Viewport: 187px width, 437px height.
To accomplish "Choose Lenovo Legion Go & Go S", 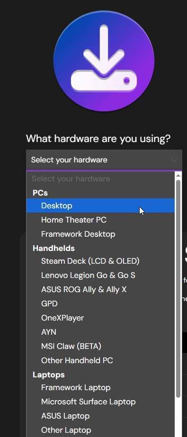I will (100, 276).
